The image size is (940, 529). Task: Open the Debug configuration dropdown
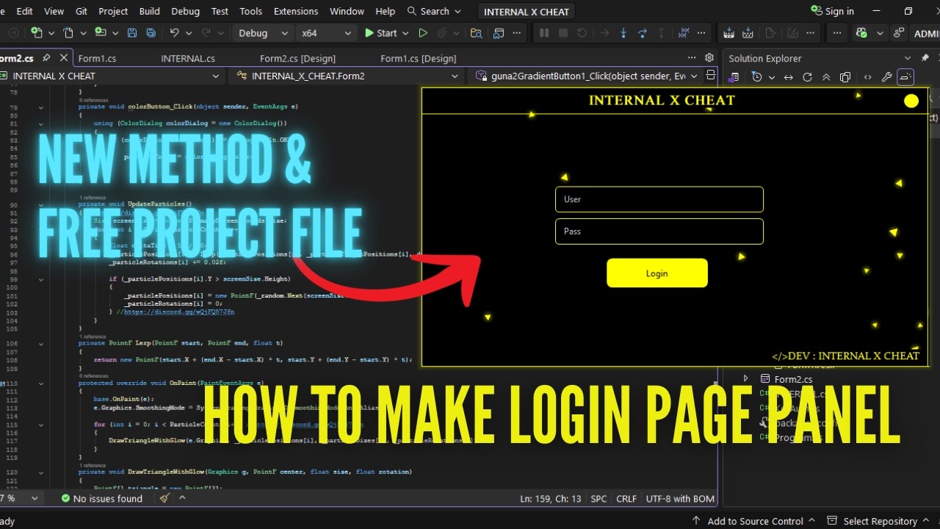(264, 33)
